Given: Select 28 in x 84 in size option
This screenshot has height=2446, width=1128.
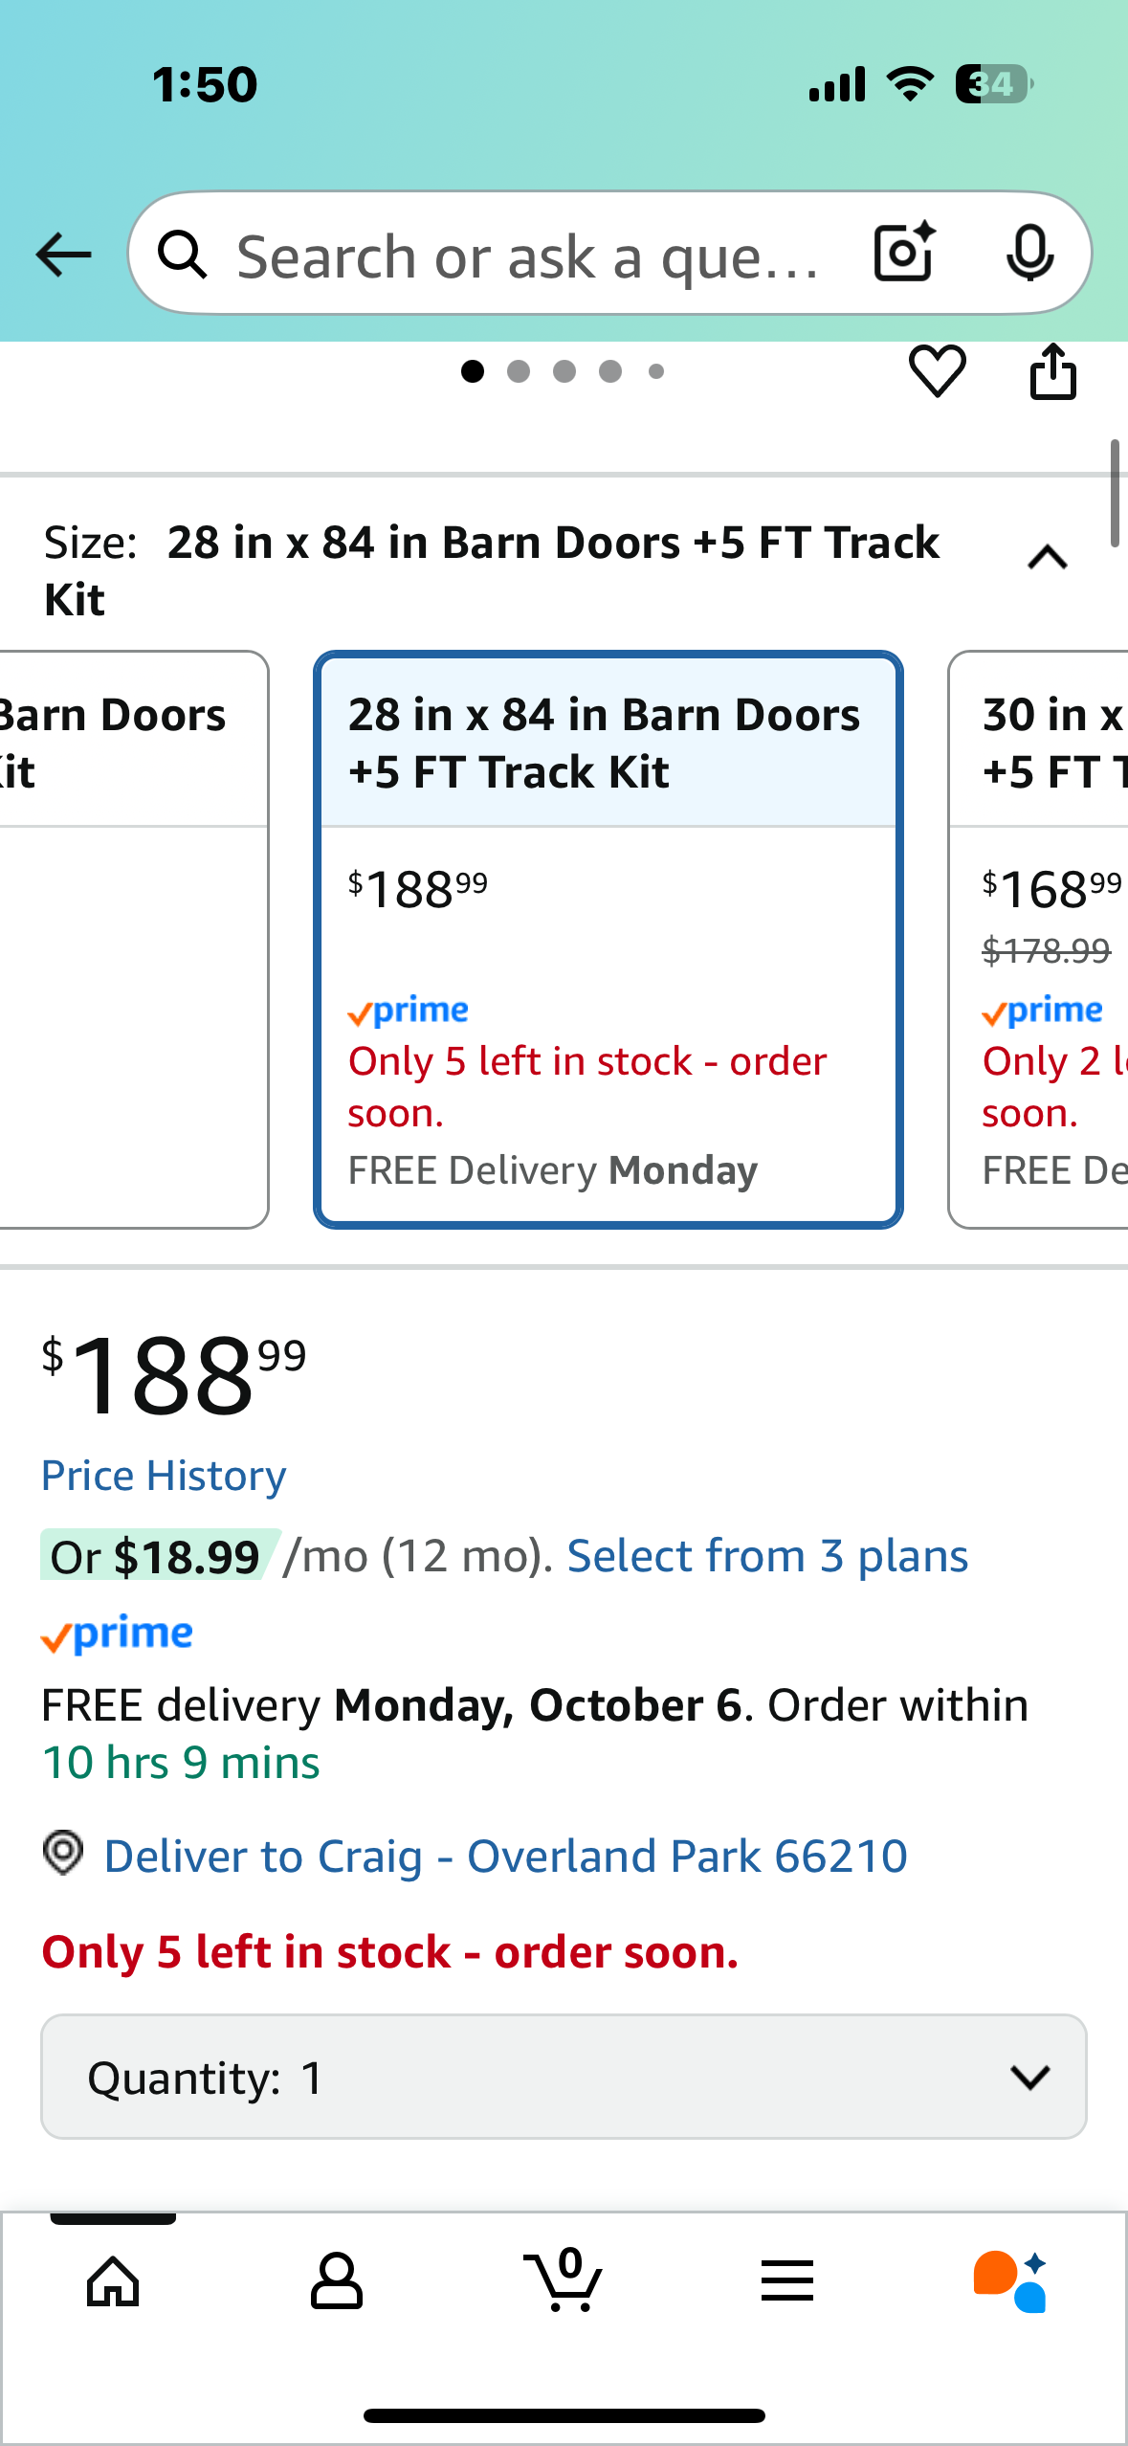Looking at the screenshot, I should (608, 938).
